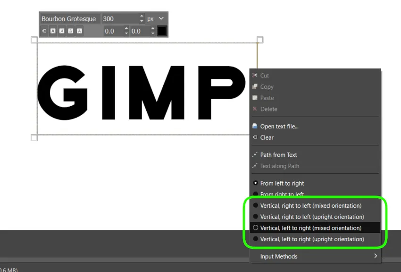Toggle italic in the on-canvas text toolbar

coord(62,31)
